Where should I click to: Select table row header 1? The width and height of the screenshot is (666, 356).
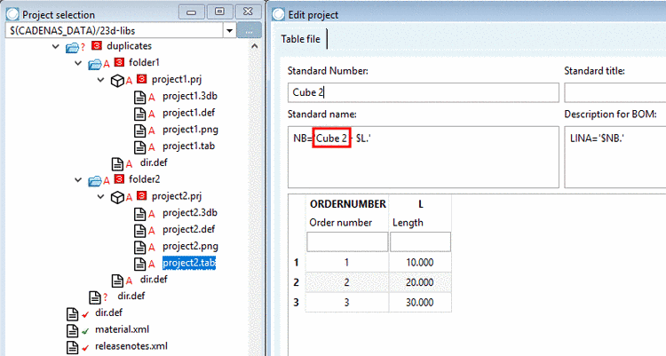[297, 263]
